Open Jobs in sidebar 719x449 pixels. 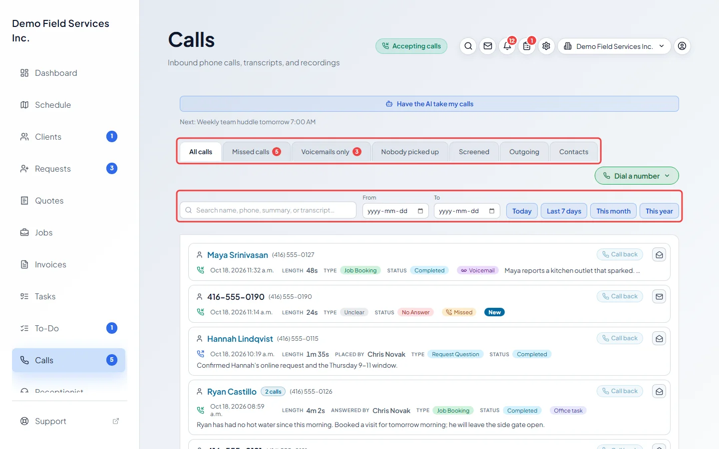point(68,232)
